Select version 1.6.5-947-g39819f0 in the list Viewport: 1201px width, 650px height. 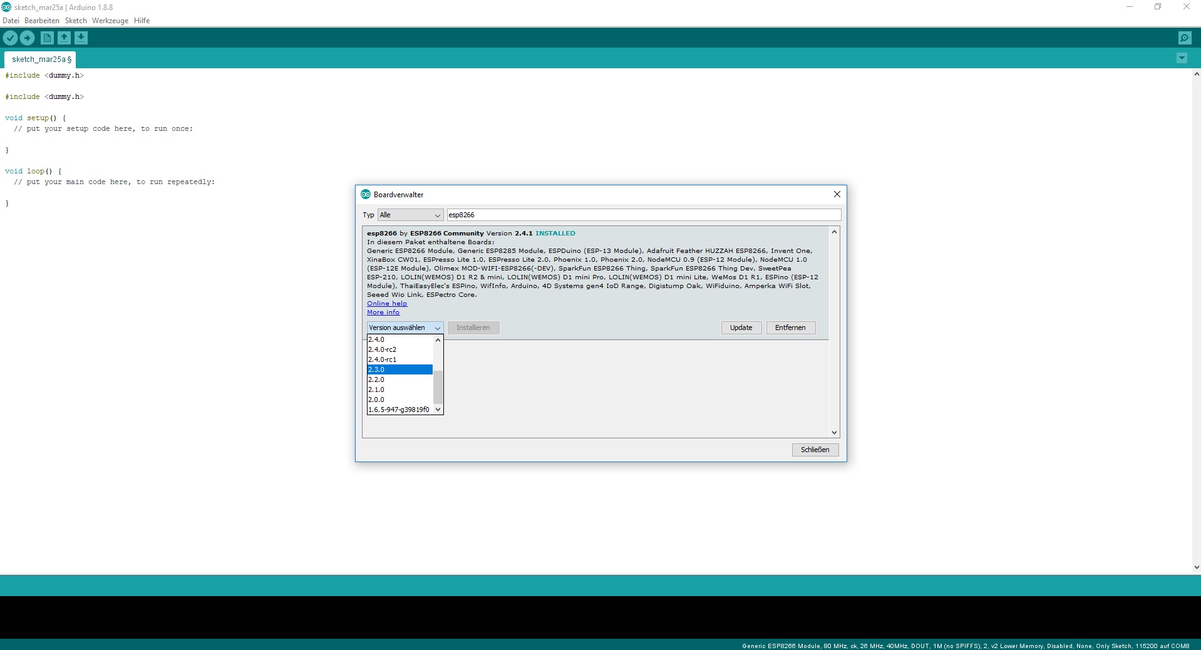(x=399, y=410)
